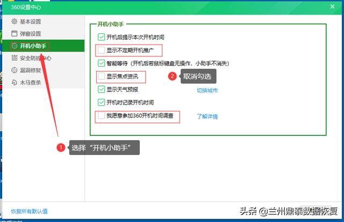Uncheck 开机后提示本次开机时间 checkbox

102,37
